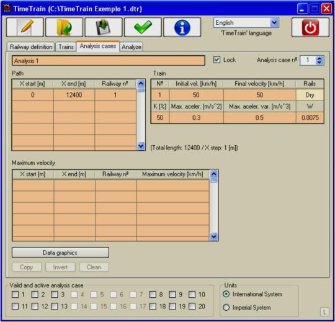Click the Train Nº cell '1'
The width and height of the screenshot is (335, 322).
pyautogui.click(x=160, y=95)
